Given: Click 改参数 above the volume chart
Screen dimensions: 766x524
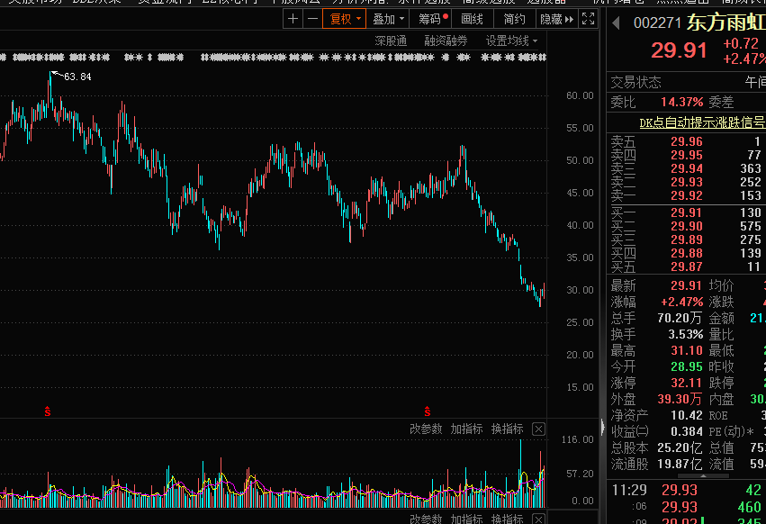Looking at the screenshot, I should click(427, 429).
